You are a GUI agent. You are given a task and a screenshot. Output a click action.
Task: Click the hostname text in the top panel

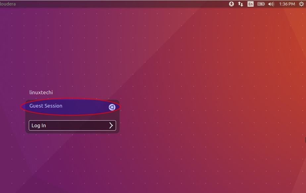8,4
